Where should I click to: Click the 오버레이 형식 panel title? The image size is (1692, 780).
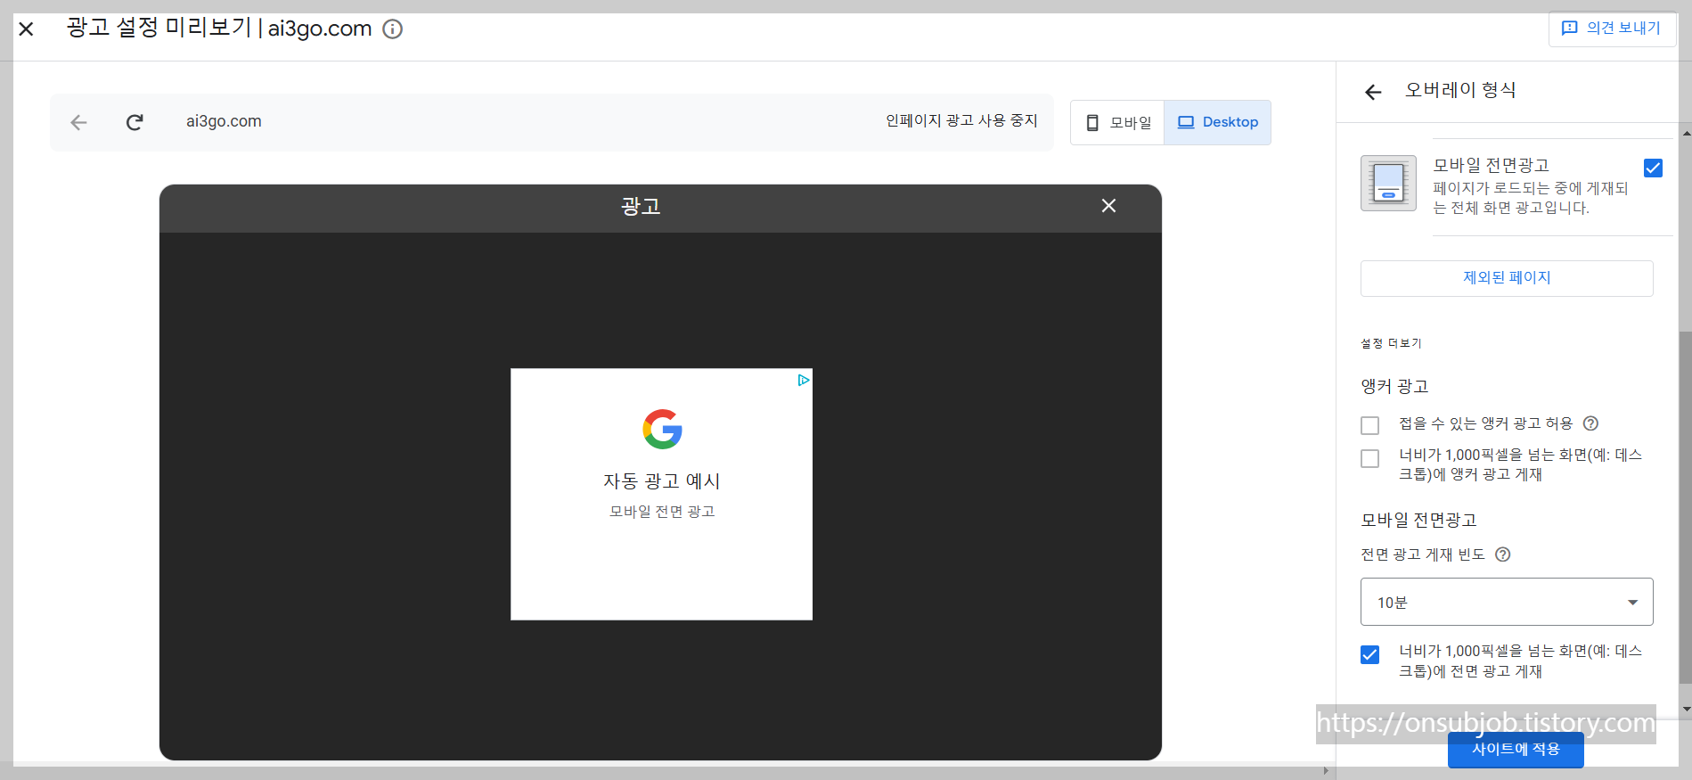click(1460, 89)
